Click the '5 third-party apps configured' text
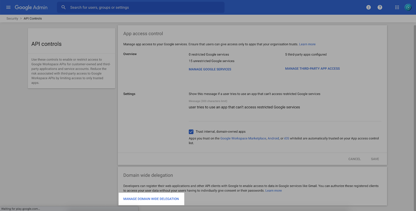Image resolution: width=416 pixels, height=211 pixels. click(306, 55)
